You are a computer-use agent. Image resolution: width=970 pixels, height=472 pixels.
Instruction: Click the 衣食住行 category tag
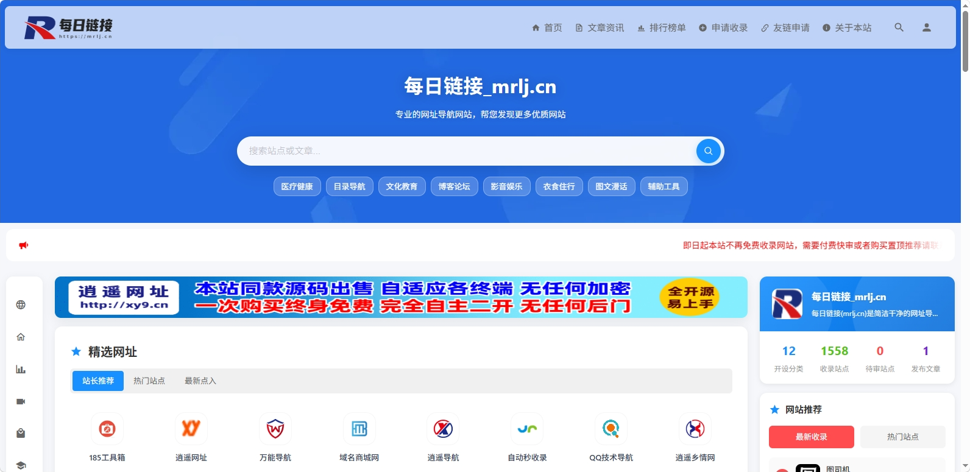coord(559,186)
